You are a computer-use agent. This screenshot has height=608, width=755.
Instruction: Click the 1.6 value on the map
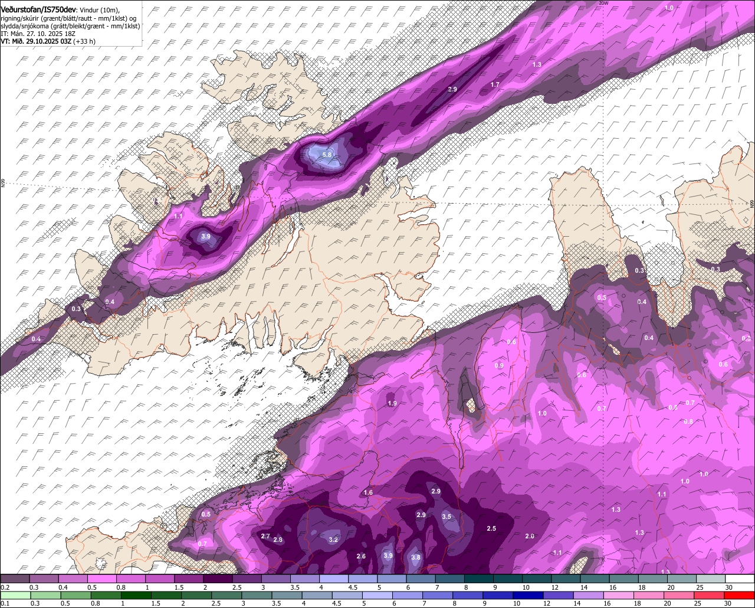(x=369, y=492)
